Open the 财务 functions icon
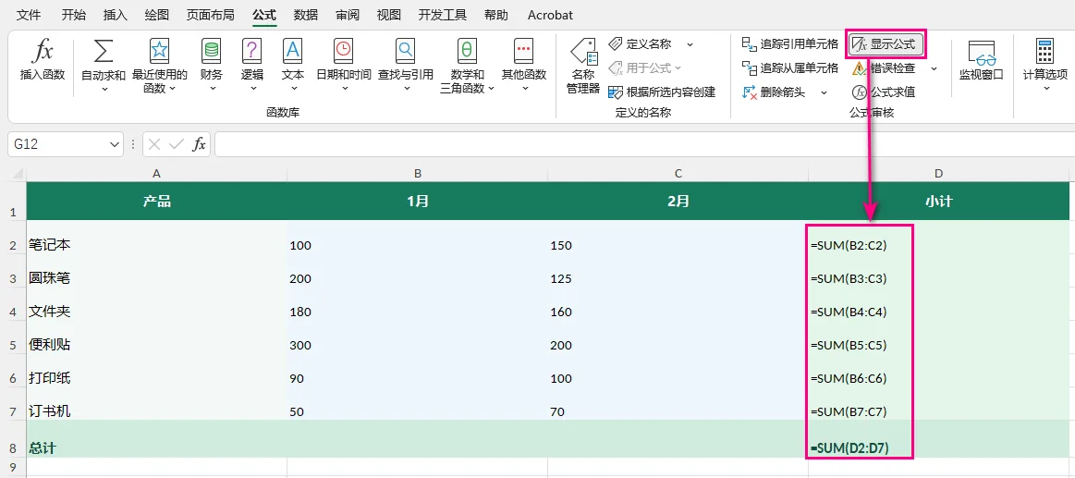1075x478 pixels. click(211, 51)
